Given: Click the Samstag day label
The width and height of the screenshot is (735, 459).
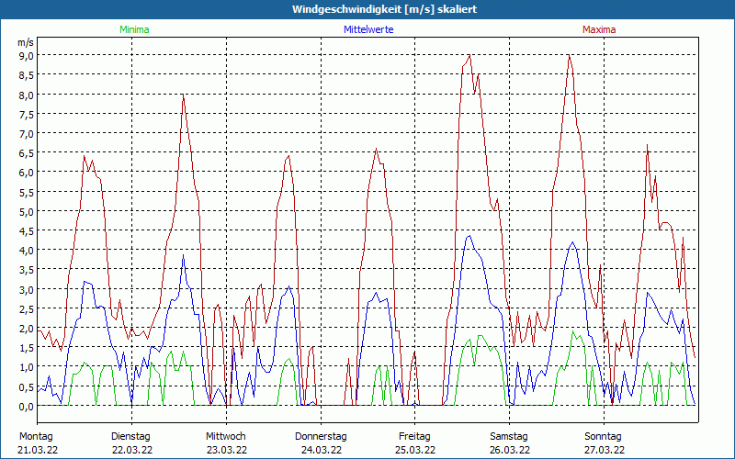Looking at the screenshot, I should (x=509, y=437).
